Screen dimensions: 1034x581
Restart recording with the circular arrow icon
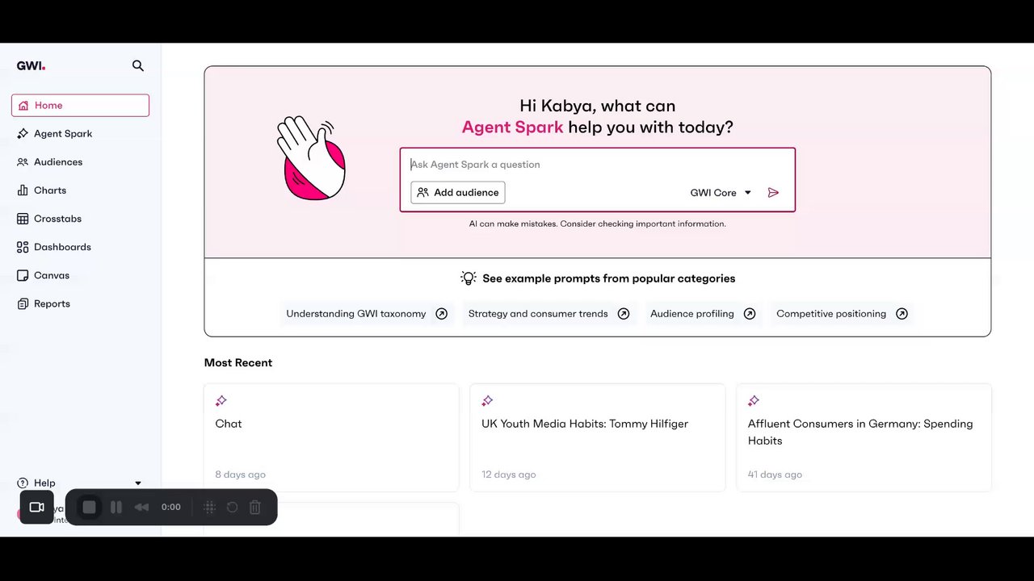coord(232,507)
